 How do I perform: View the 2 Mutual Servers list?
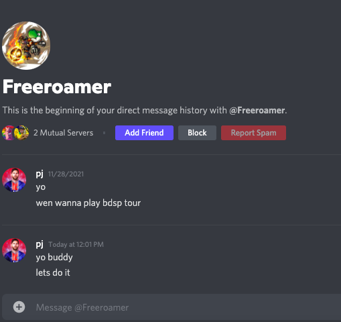click(63, 133)
